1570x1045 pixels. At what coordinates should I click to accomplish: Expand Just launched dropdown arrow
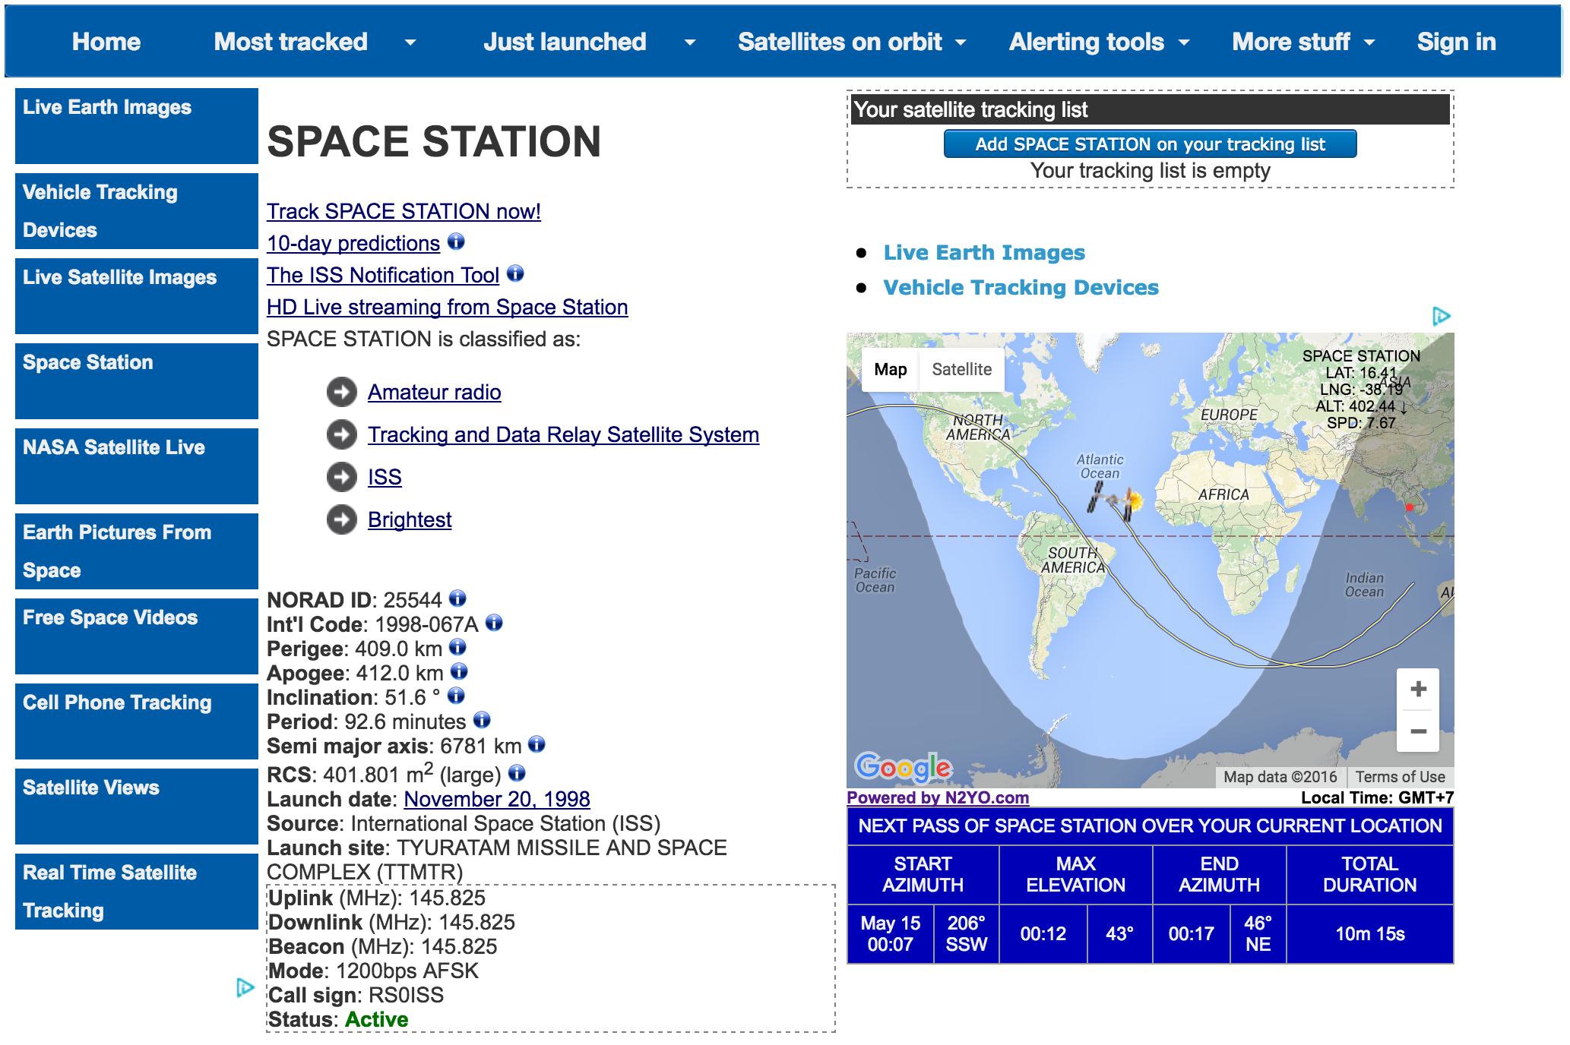point(690,43)
